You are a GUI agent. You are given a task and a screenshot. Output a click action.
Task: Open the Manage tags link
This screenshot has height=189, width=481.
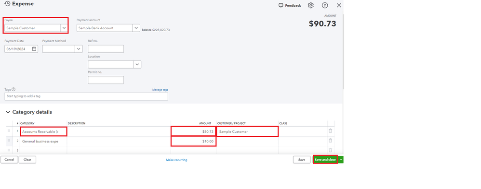click(160, 90)
